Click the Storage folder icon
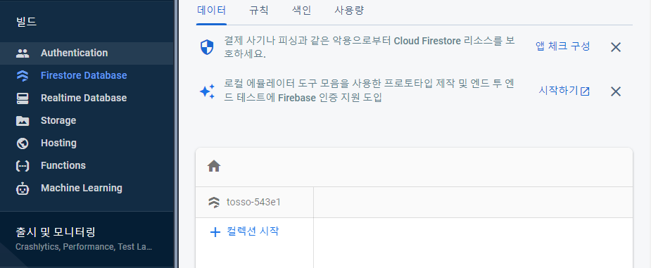 click(x=23, y=121)
